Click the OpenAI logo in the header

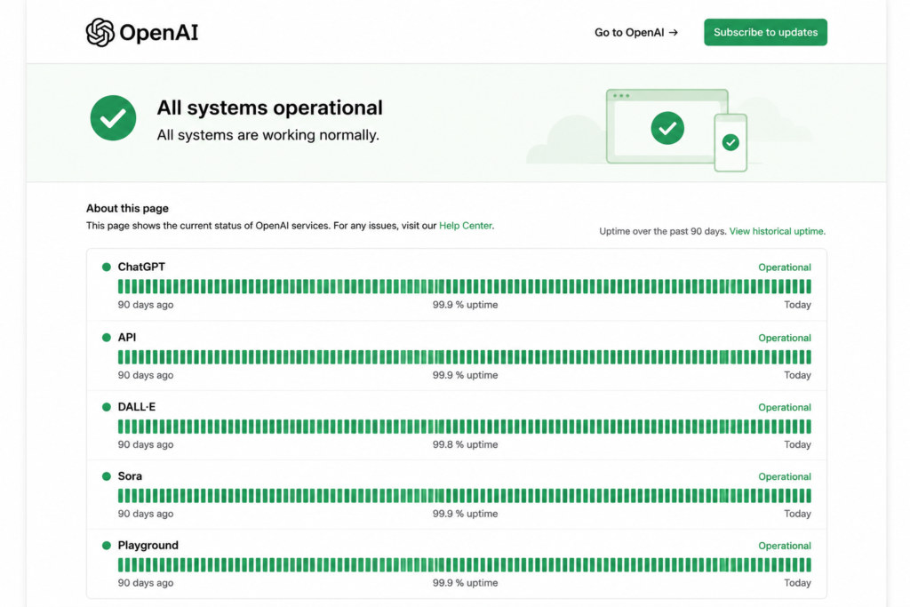tap(142, 33)
